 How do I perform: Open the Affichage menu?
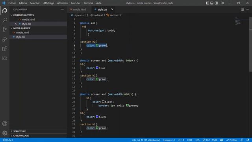pyautogui.click(x=49, y=3)
